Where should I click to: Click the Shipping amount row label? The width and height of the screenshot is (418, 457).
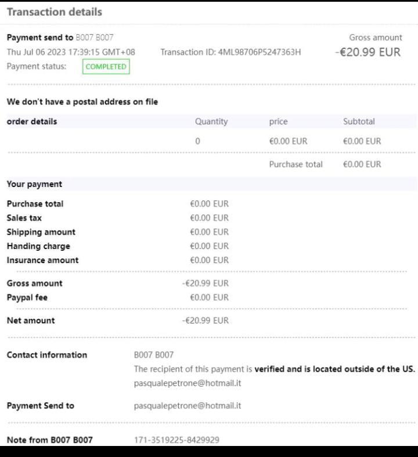coord(41,232)
